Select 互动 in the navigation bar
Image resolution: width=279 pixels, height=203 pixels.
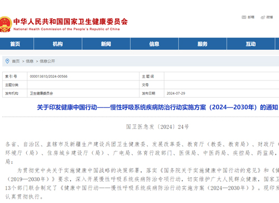coord(251,44)
